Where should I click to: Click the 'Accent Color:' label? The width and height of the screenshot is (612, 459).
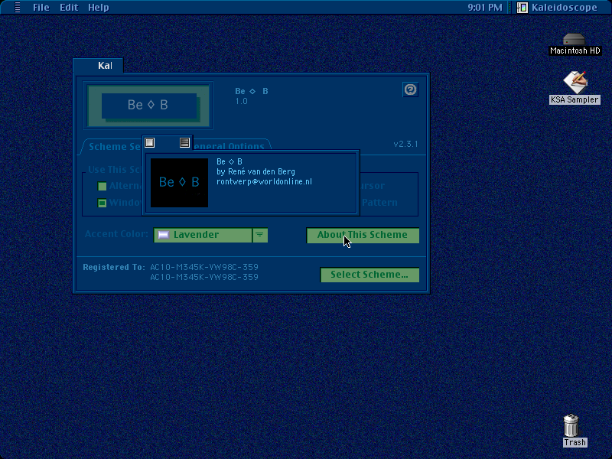click(116, 234)
